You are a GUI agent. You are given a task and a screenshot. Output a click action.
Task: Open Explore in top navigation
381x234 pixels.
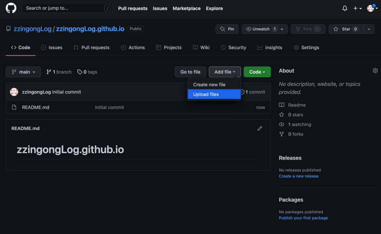pos(214,8)
